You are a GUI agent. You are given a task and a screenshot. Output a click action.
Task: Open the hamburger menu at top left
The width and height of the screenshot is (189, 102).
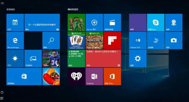[2, 3]
